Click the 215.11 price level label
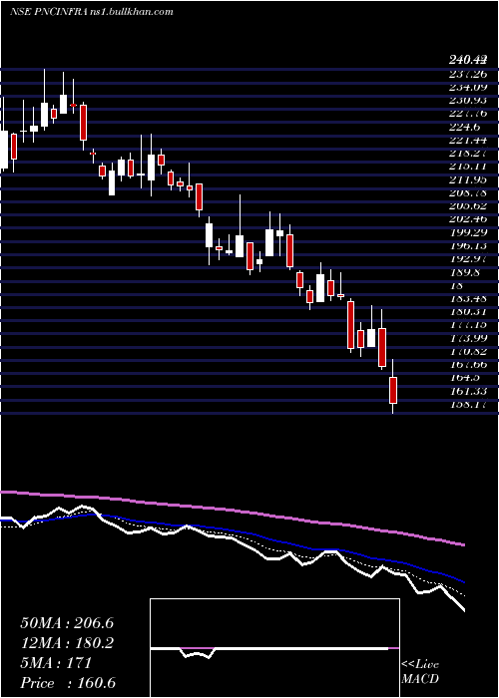Screen dimensions: 499x698 [467, 167]
